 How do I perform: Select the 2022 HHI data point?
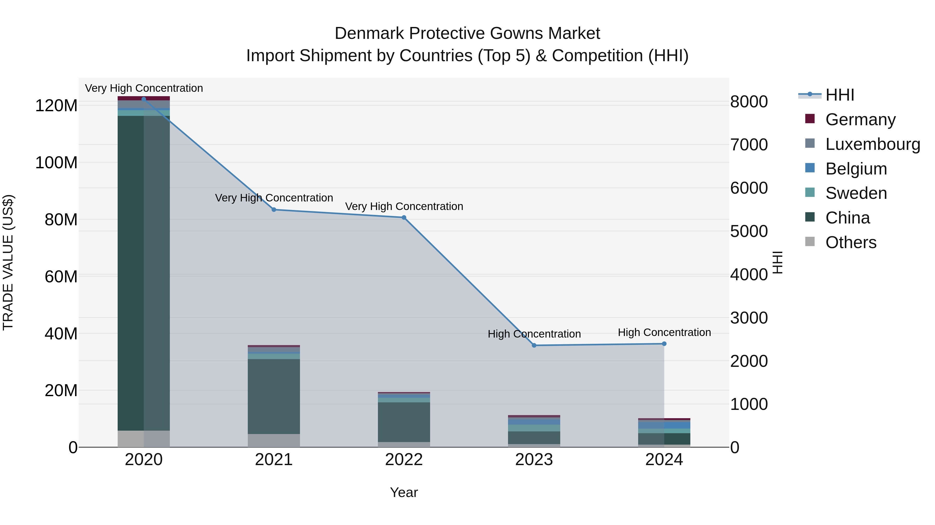[x=404, y=218]
